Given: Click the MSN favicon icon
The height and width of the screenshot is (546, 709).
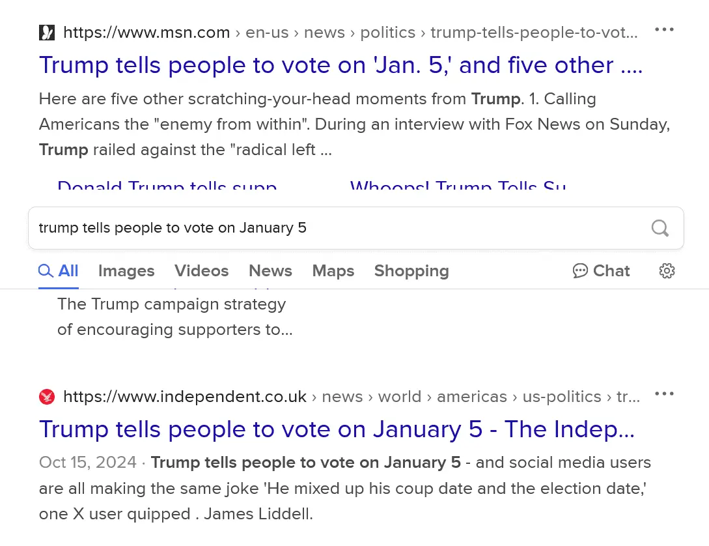Looking at the screenshot, I should click(x=47, y=32).
